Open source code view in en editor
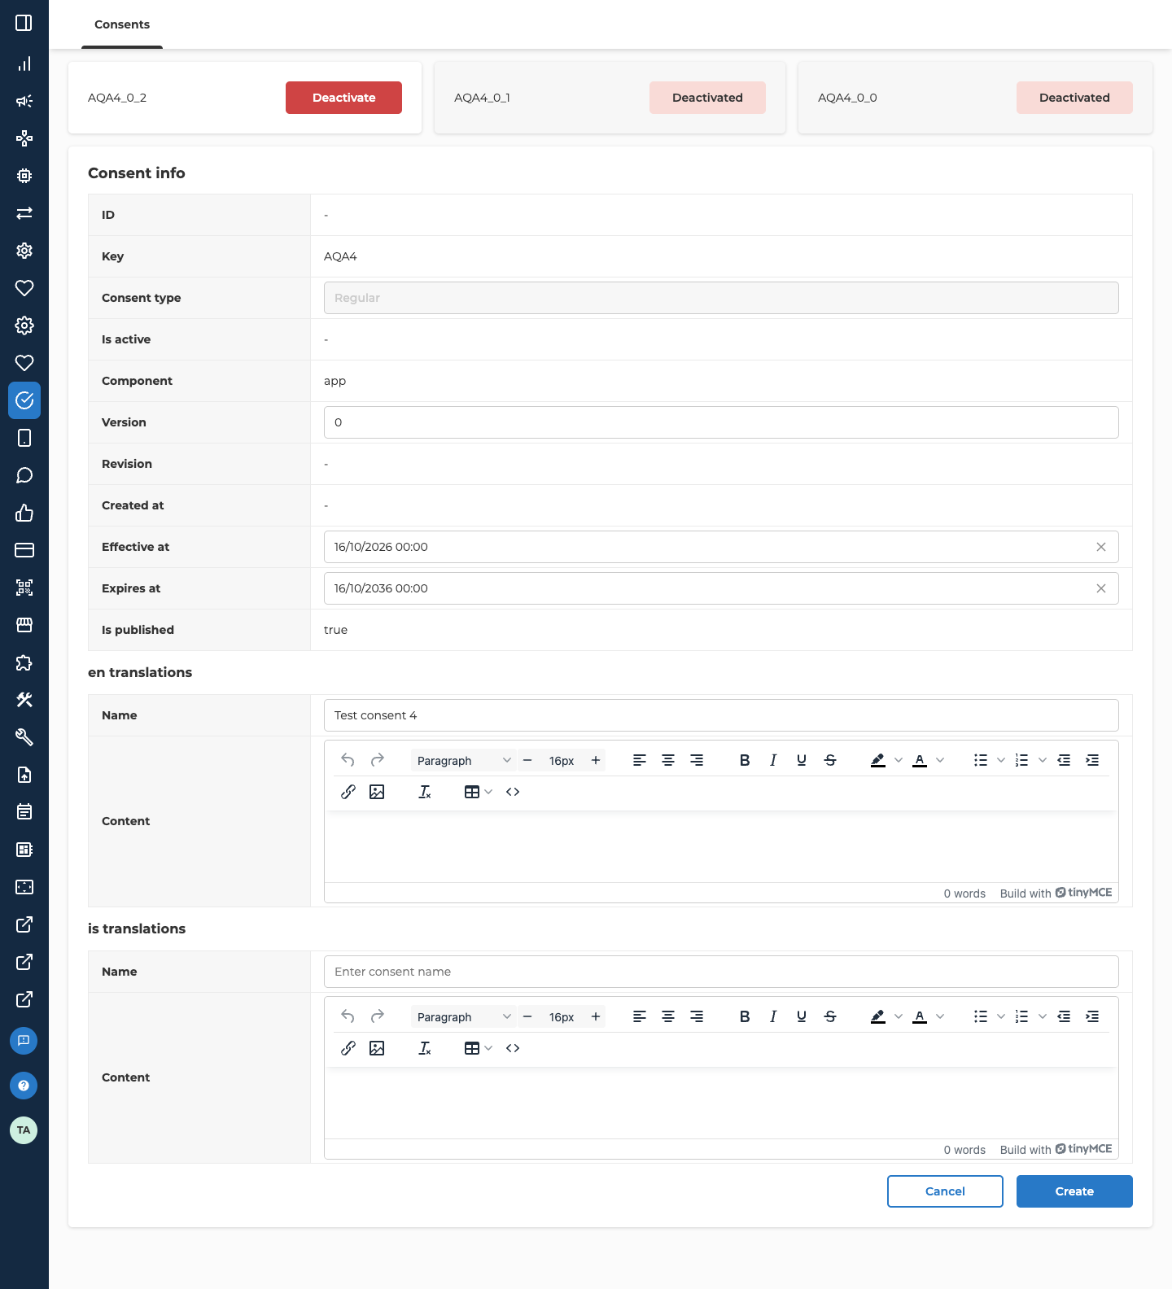The width and height of the screenshot is (1172, 1289). [513, 792]
